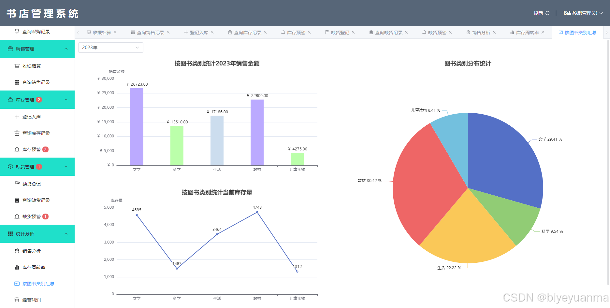Screen dimensions: 610x308
Task: Click the 缺货登记 flag icon
Action: 17,184
